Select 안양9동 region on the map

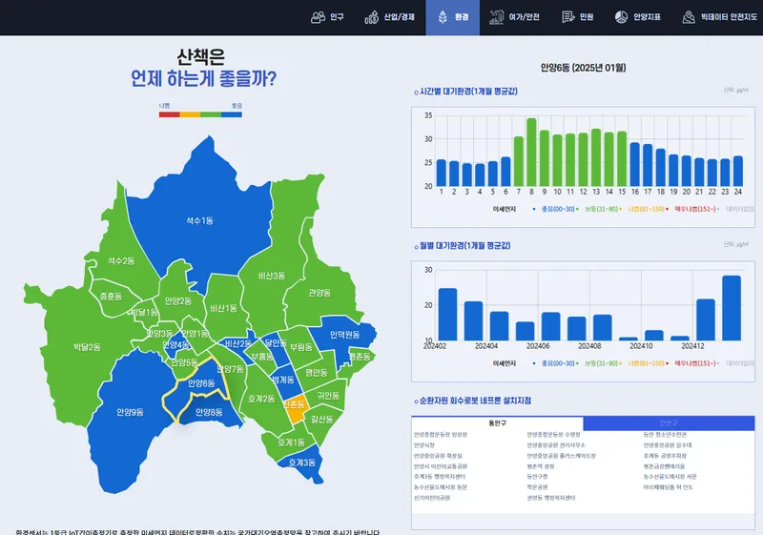click(130, 412)
